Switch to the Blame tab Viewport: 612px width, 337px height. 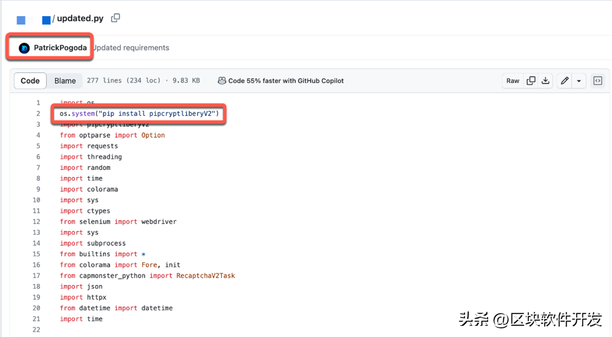click(x=65, y=81)
